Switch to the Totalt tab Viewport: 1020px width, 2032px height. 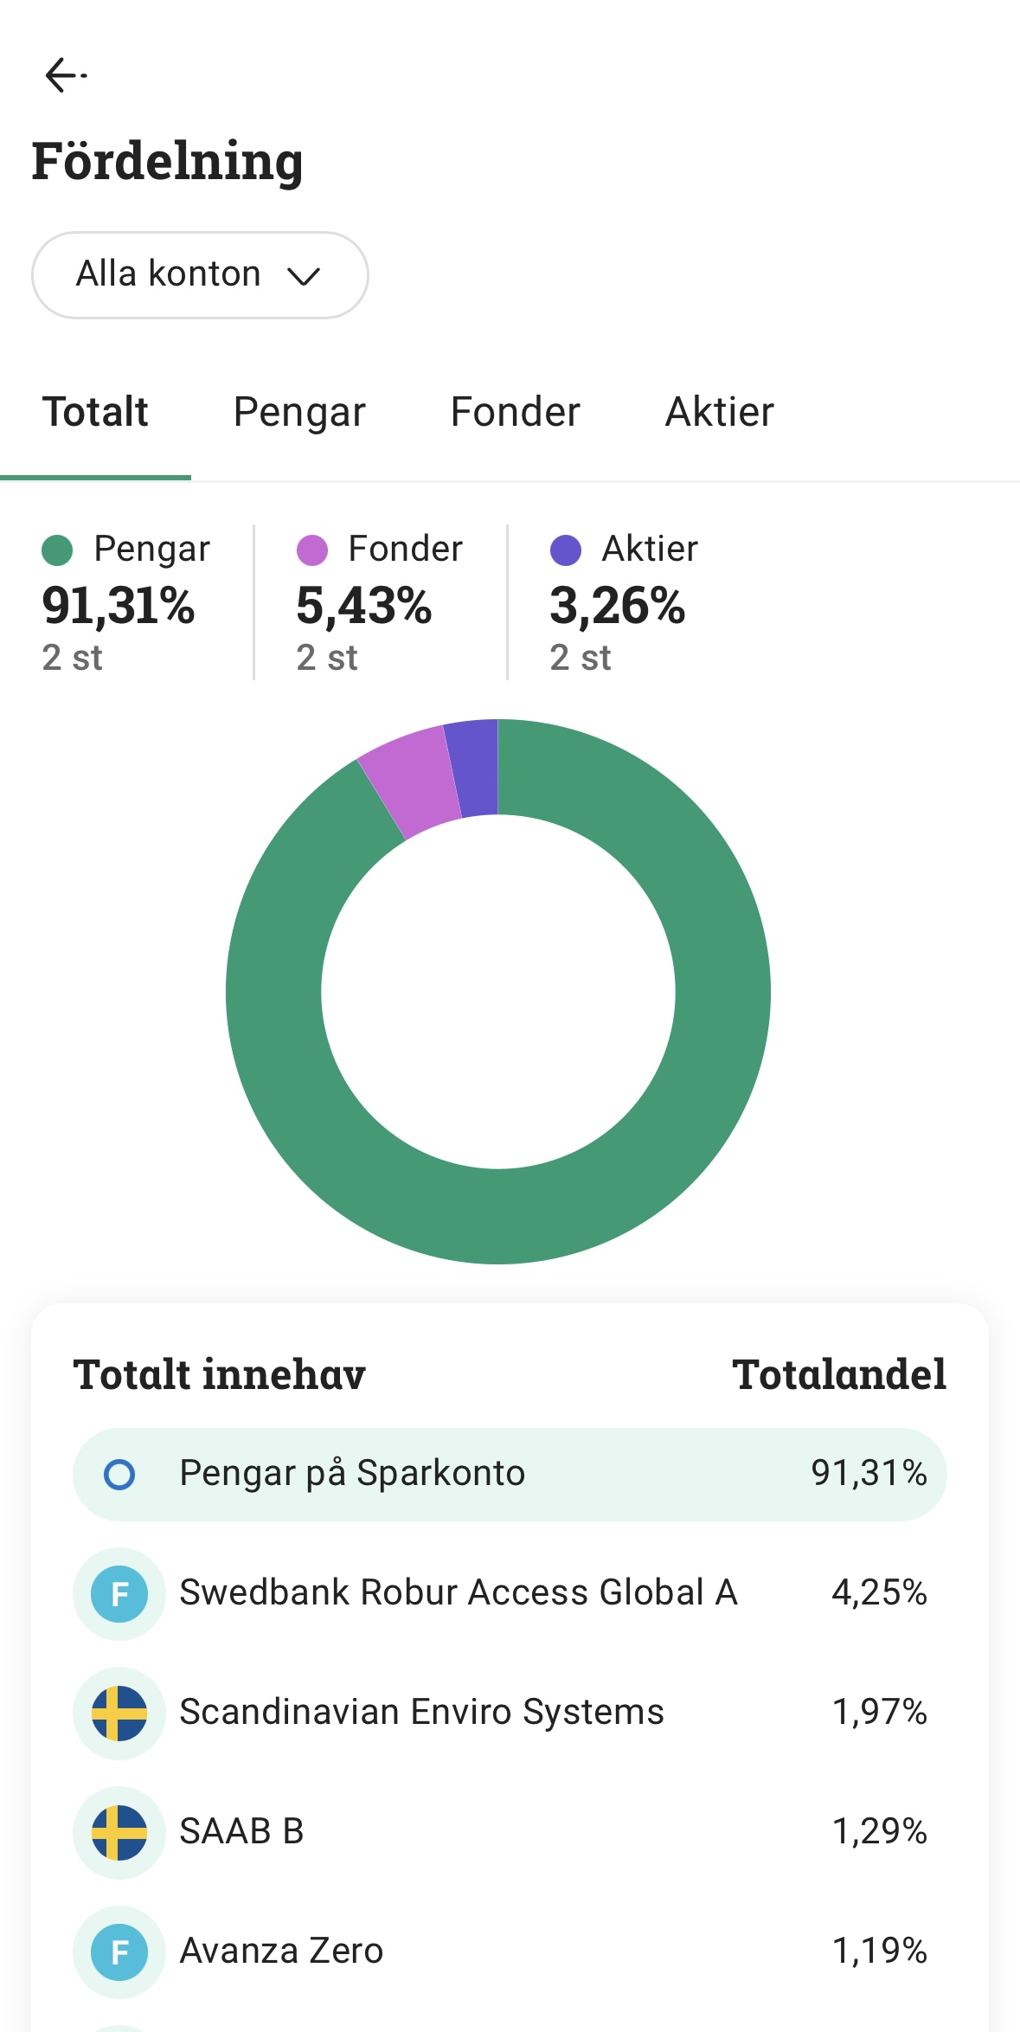pos(95,412)
